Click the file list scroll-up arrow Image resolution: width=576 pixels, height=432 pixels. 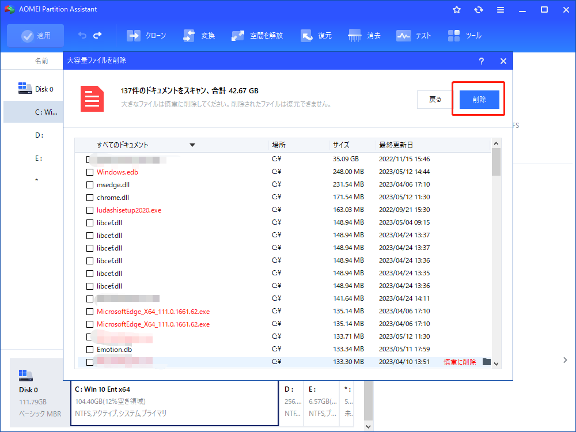(x=496, y=143)
